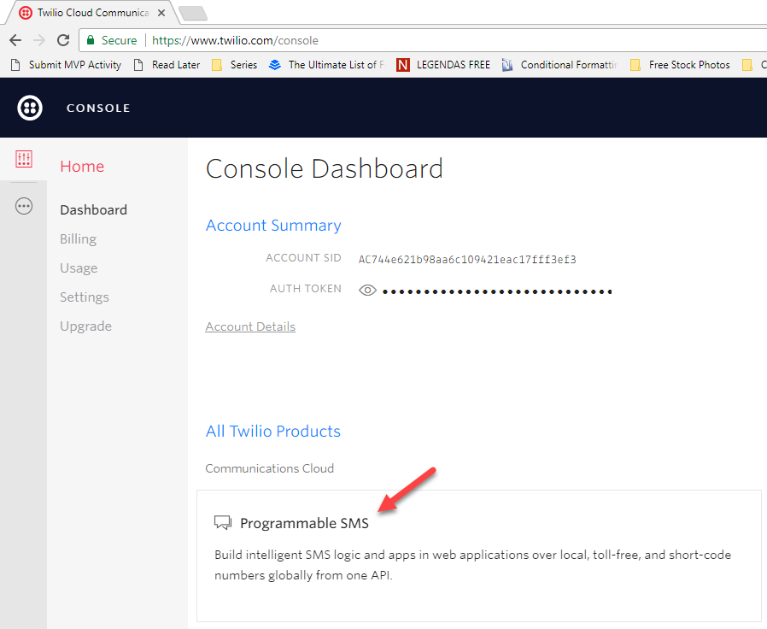The height and width of the screenshot is (629, 767).
Task: Open the Free Stock Photos bookmarks folder
Action: pos(680,65)
